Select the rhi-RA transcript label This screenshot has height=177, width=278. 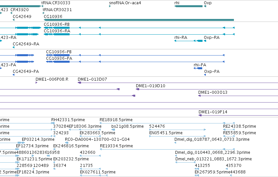click(181, 37)
